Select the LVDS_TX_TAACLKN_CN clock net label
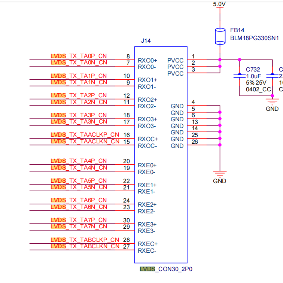Image resolution: width=283 pixels, height=283 pixels. tap(85, 141)
